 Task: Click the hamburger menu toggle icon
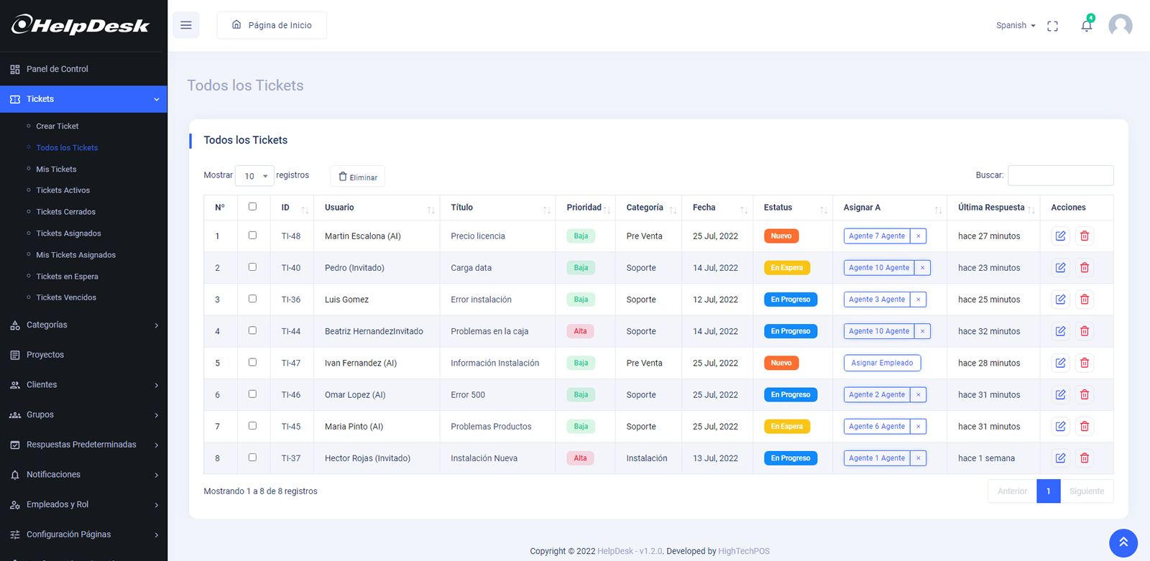tap(185, 25)
